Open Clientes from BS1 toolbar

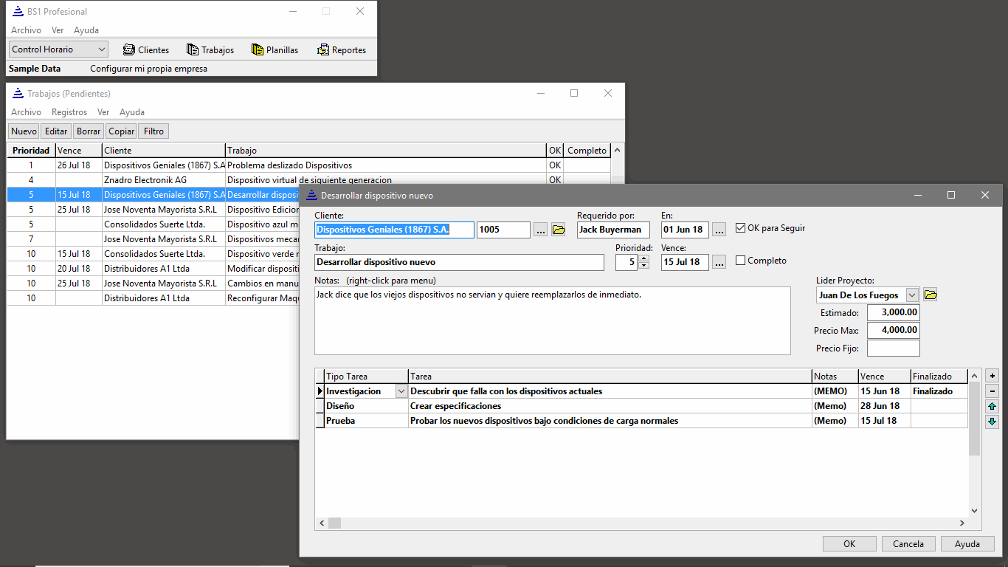point(147,49)
